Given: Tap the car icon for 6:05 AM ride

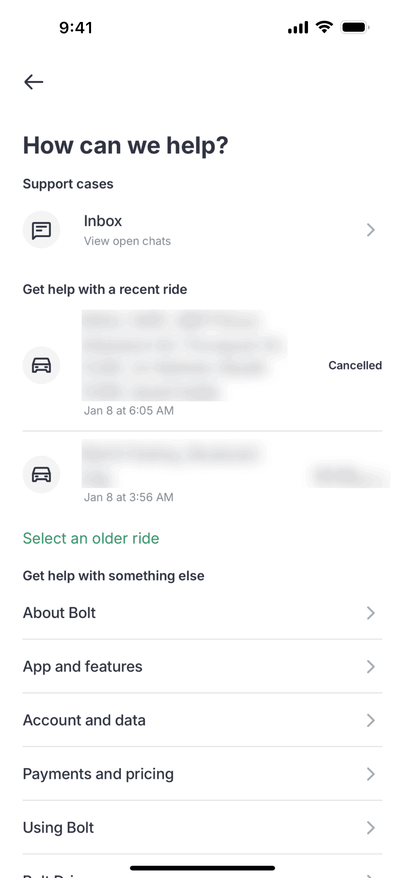Looking at the screenshot, I should 41,365.
